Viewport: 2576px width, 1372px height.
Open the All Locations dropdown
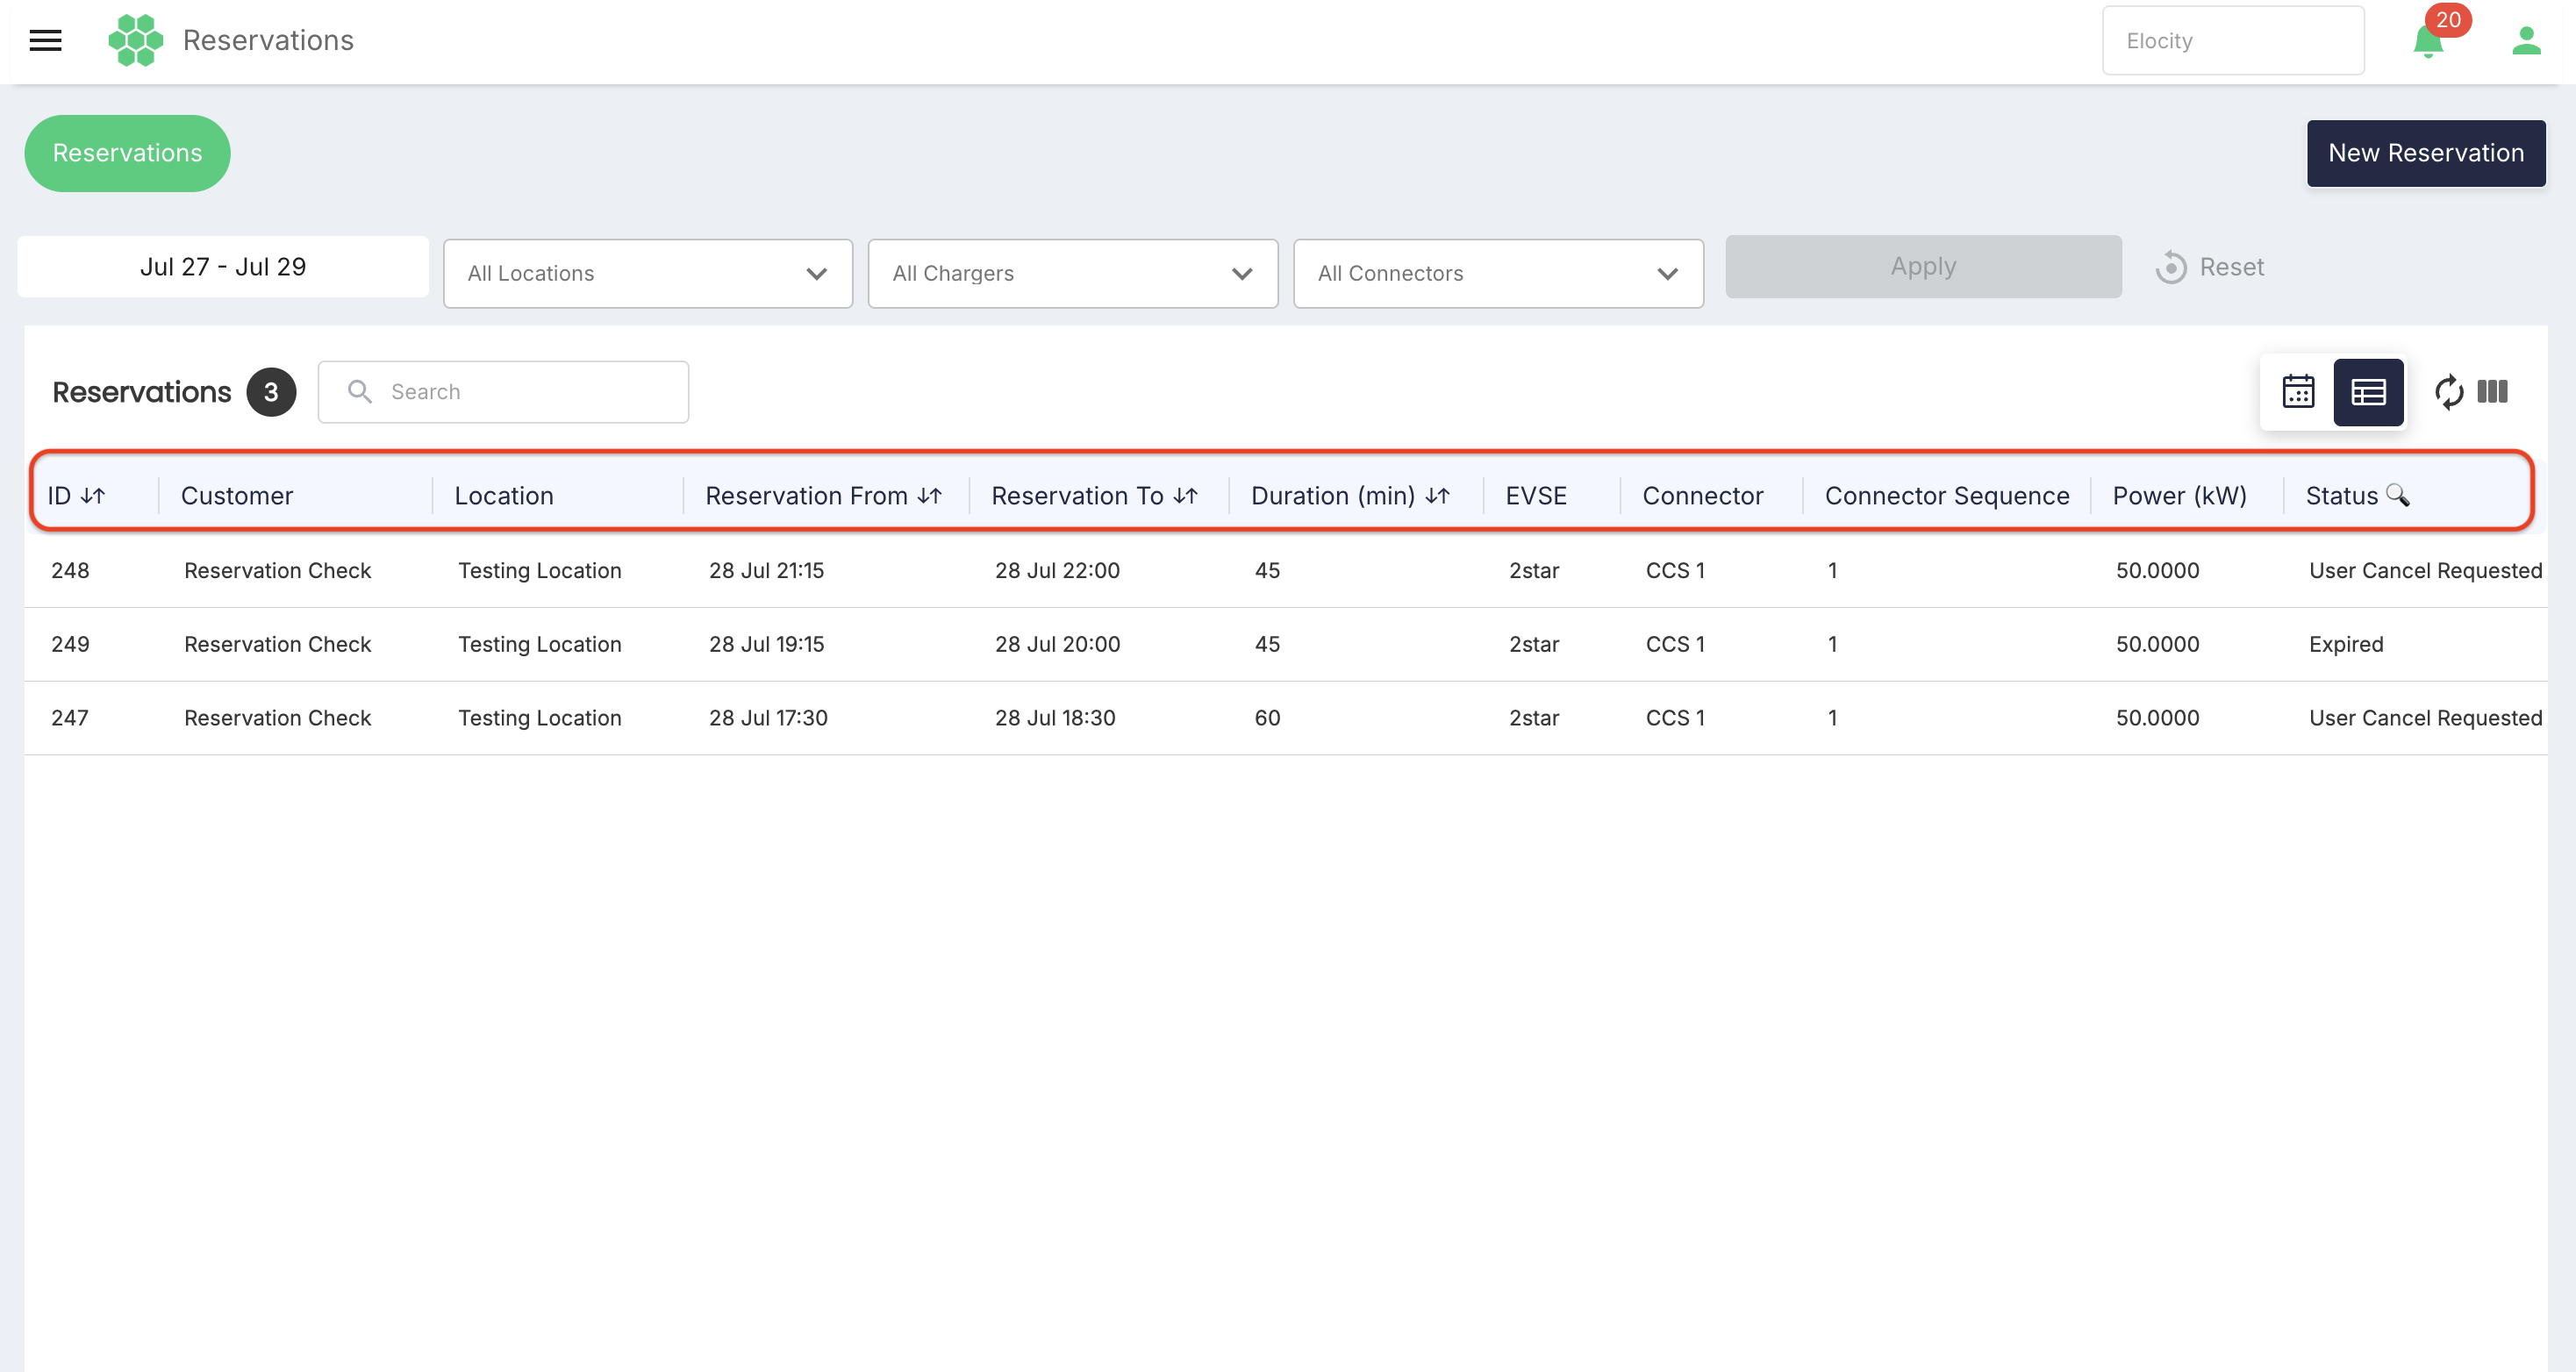pos(648,273)
